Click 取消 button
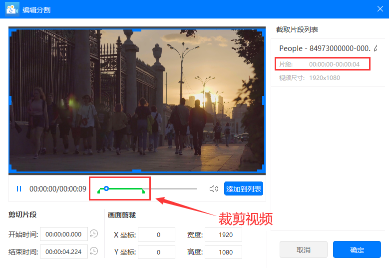This screenshot has height=268, width=389. click(x=304, y=249)
